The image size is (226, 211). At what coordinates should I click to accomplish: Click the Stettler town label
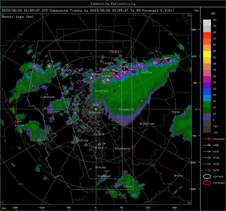tap(146, 73)
